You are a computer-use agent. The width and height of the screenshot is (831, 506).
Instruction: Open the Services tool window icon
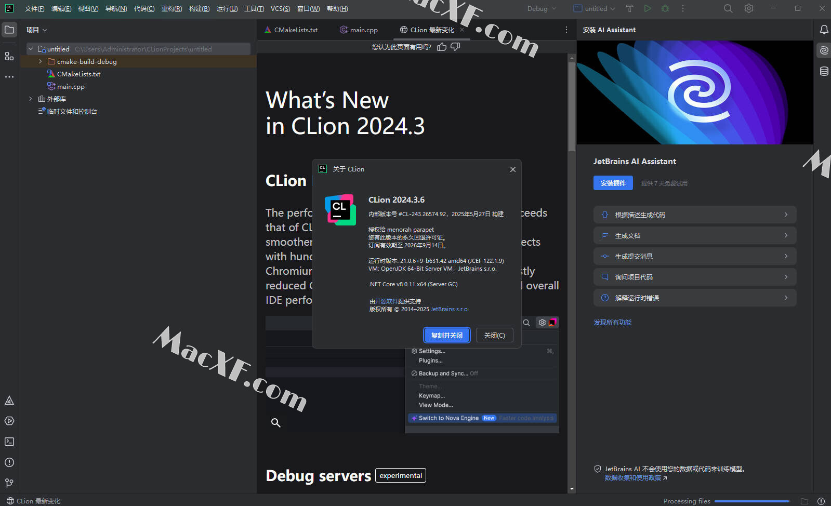pyautogui.click(x=9, y=421)
